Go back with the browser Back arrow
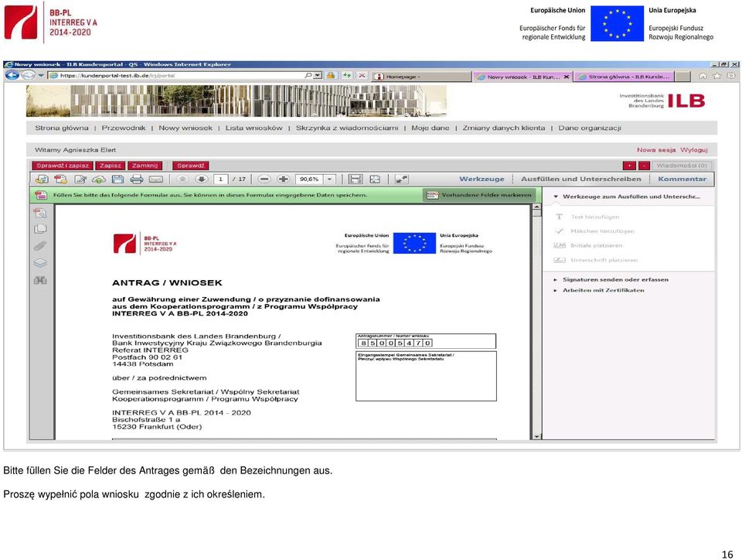This screenshot has width=742, height=560. click(12, 75)
